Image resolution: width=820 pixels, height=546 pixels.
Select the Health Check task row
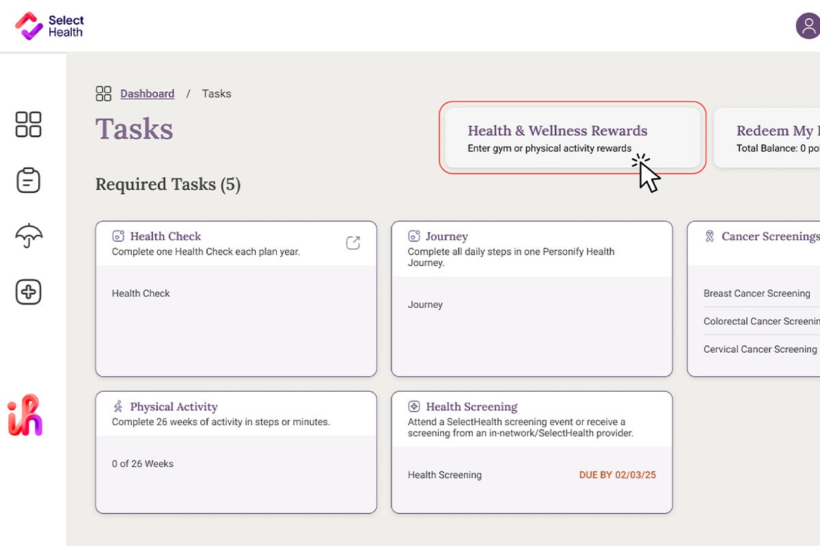(x=236, y=293)
